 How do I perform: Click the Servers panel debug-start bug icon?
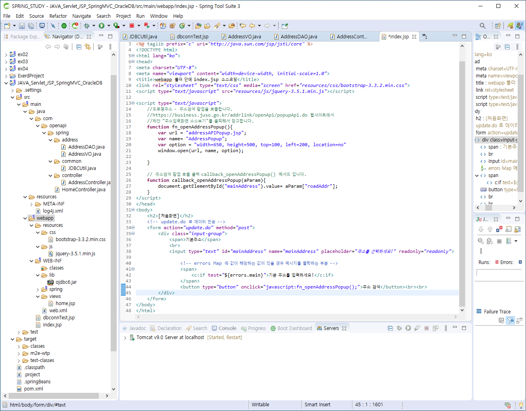coord(399,328)
